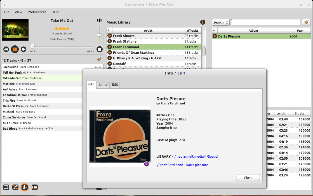Click the artist list vertical scrollbar
This screenshot has width=313, height=196.
[204, 51]
